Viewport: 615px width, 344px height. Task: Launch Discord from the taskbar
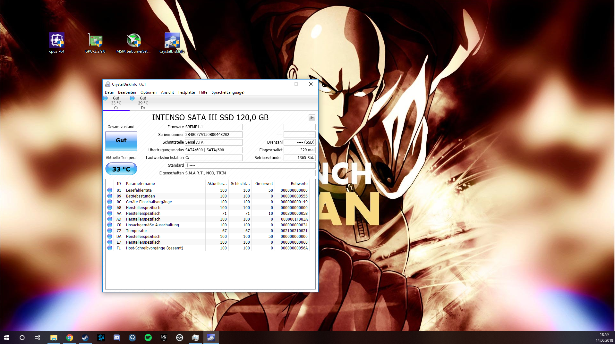117,338
